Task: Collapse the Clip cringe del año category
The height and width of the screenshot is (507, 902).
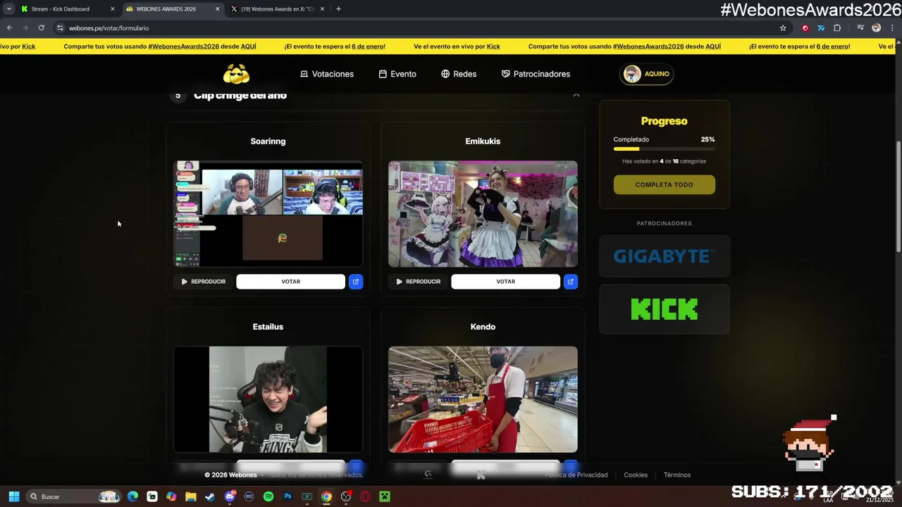Action: click(576, 95)
